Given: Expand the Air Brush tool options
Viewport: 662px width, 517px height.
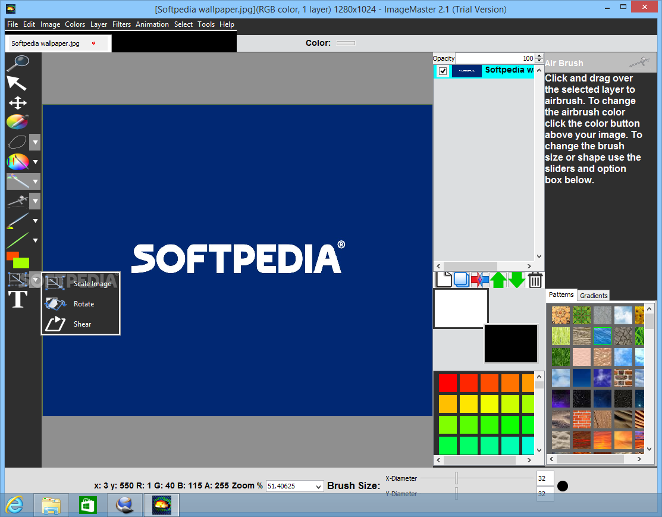Looking at the screenshot, I should [x=36, y=201].
